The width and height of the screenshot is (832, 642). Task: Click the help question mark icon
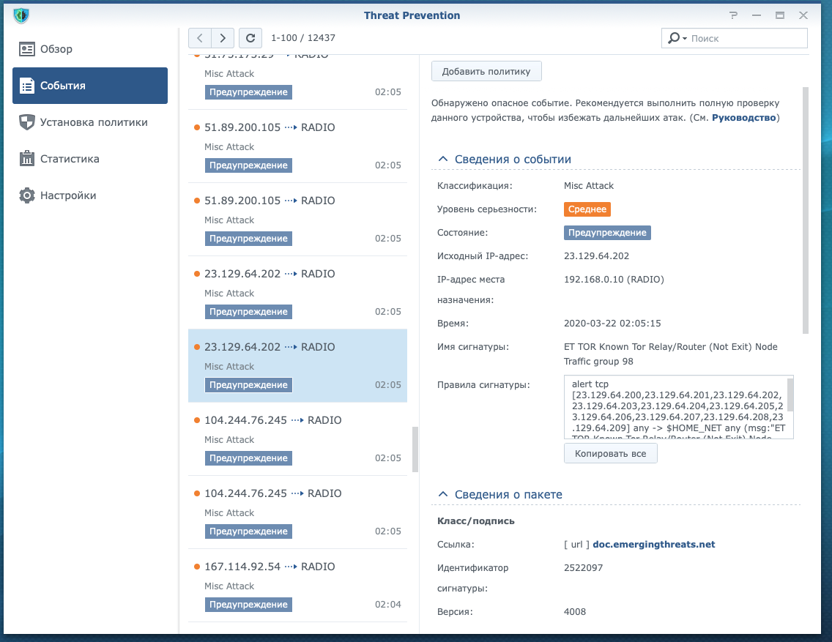pos(734,15)
